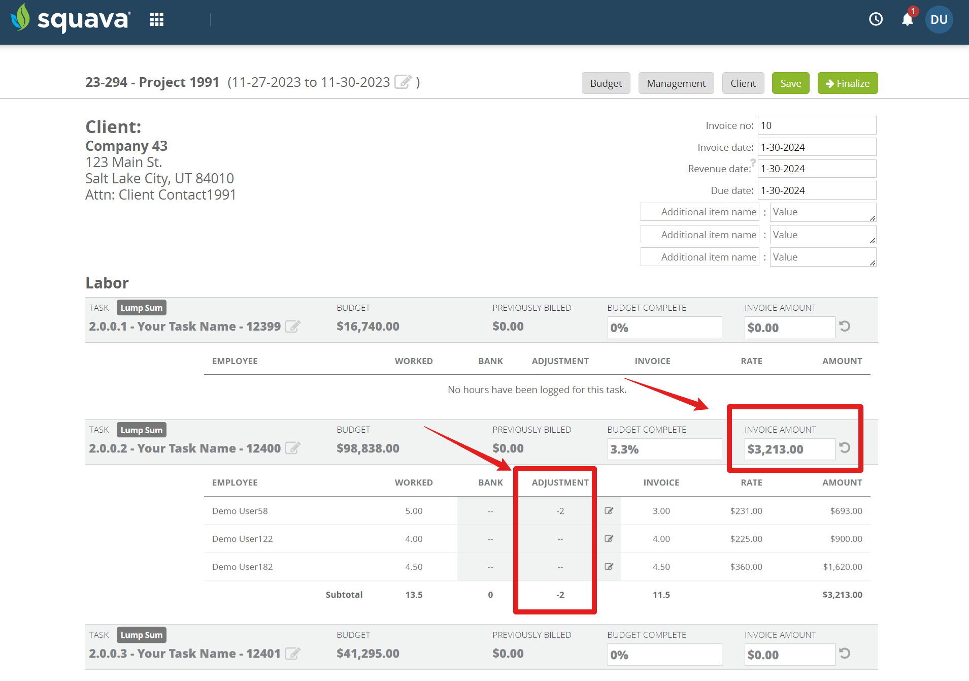
Task: Click the Revenue date field
Action: click(817, 169)
